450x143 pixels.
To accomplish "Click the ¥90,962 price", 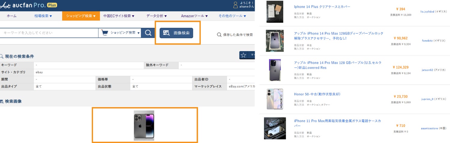I will point(400,38).
